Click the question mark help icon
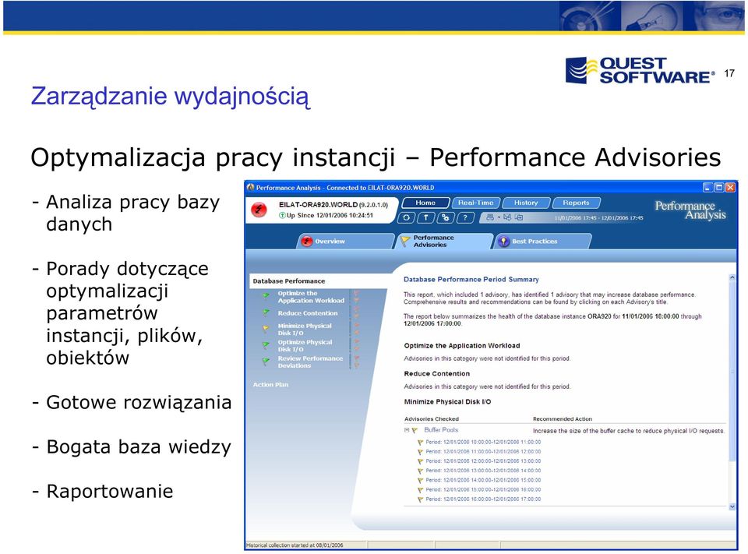The height and width of the screenshot is (554, 748). point(465,217)
